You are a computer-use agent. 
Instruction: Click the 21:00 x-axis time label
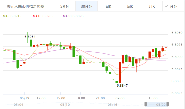point(100,98)
